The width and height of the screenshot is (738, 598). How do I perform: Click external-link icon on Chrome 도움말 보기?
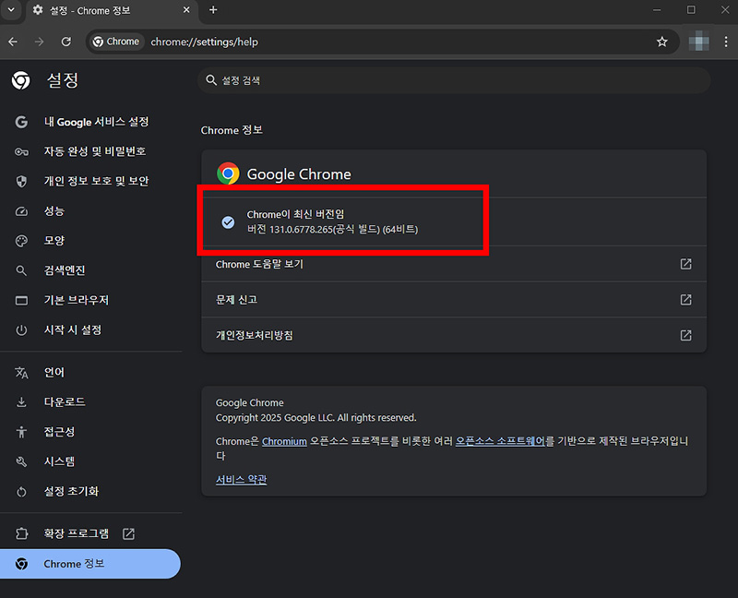pyautogui.click(x=685, y=264)
